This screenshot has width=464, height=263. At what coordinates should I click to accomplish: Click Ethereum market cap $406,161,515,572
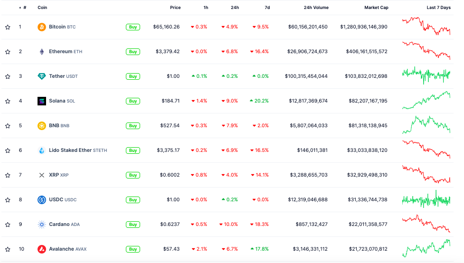click(367, 51)
